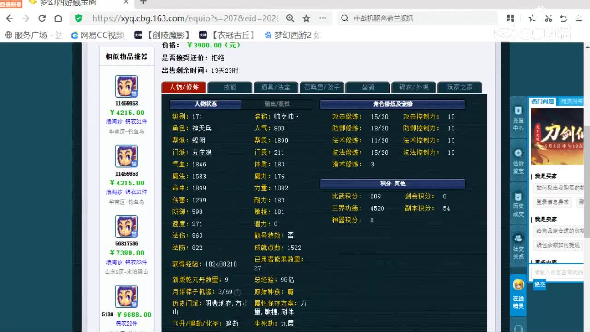Image resolution: width=590 pixels, height=332 pixels.
Task: Click the URL address bar field
Action: pos(185,18)
